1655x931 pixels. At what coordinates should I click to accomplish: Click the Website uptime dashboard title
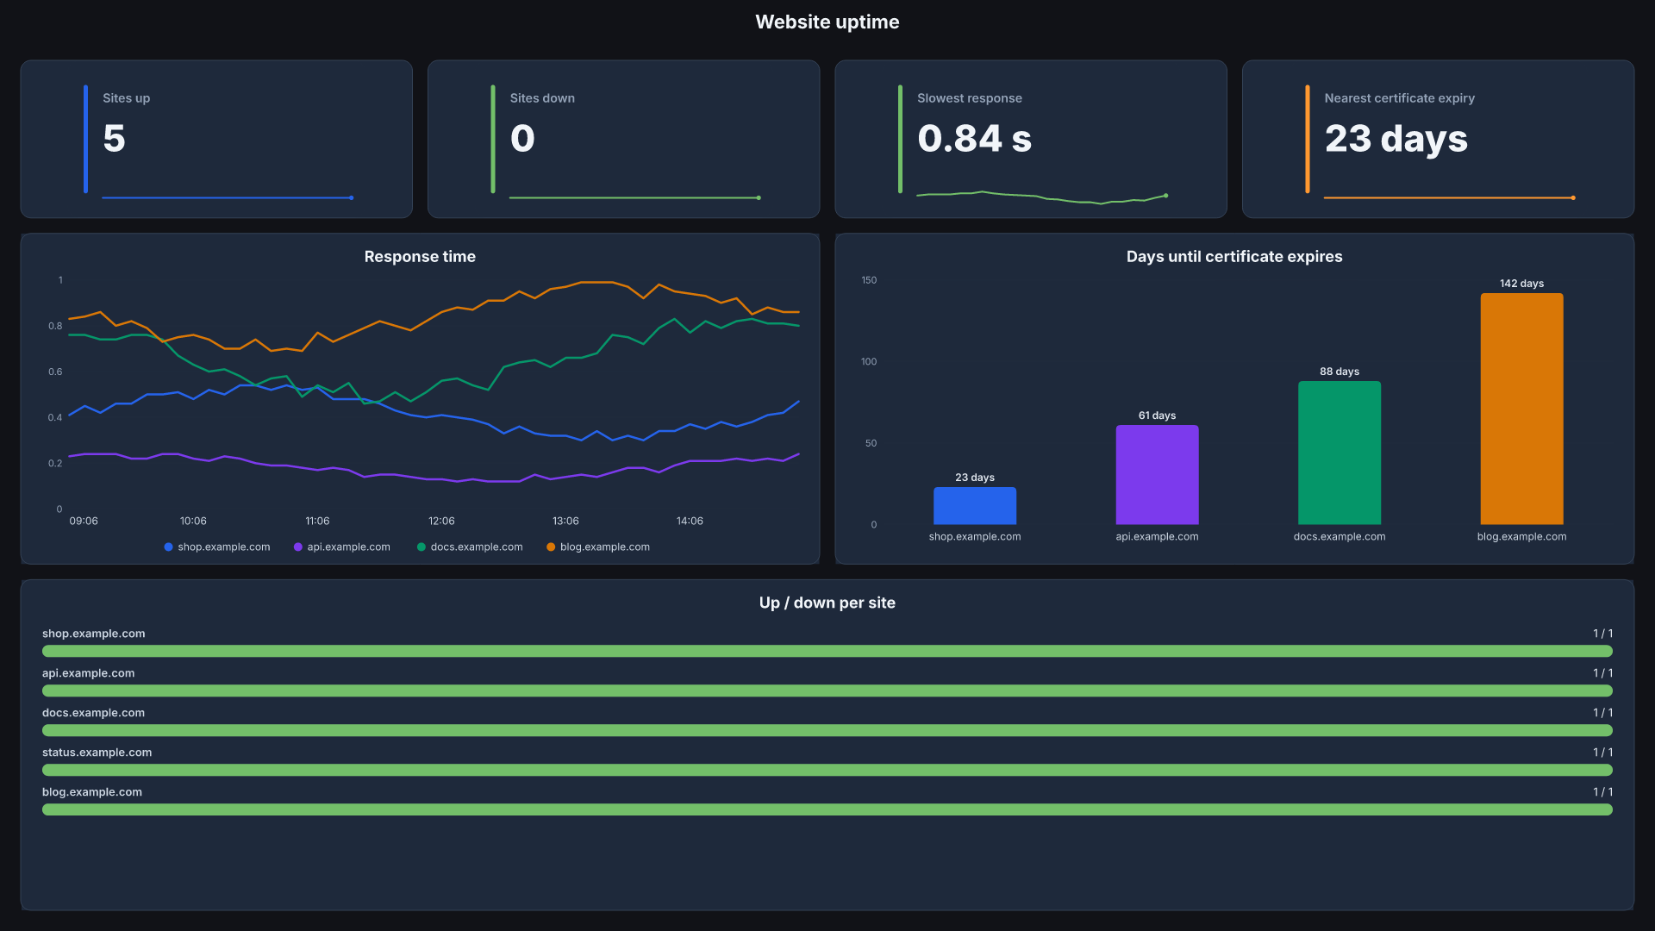click(827, 22)
